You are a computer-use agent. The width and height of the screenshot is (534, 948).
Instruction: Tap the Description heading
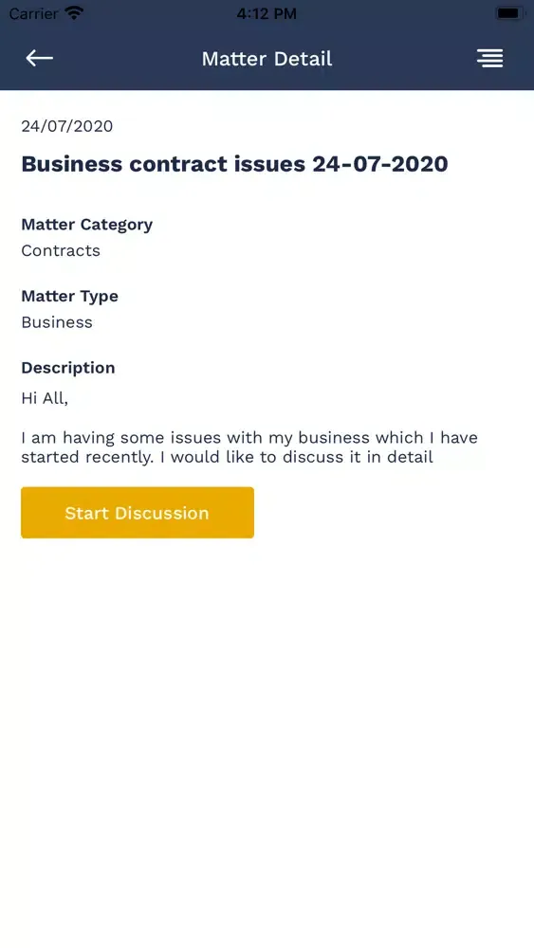(67, 368)
